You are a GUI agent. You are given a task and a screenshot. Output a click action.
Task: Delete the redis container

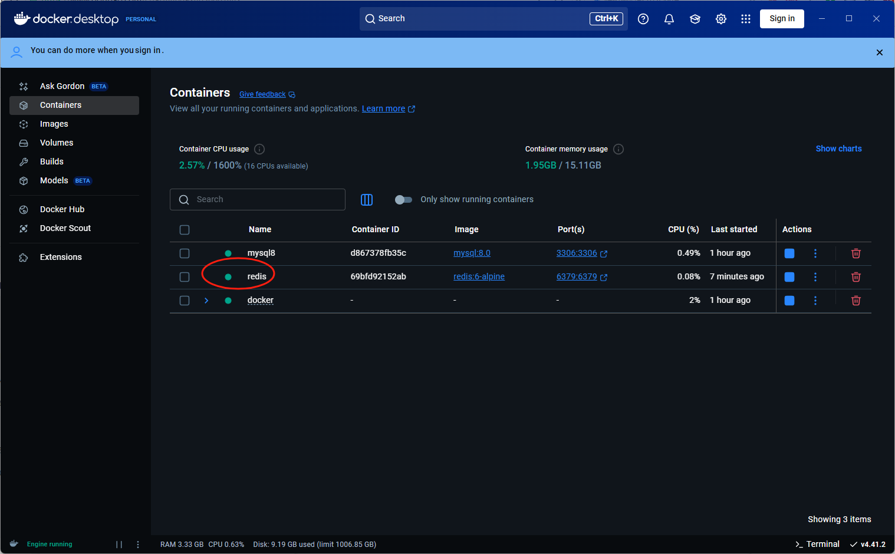(856, 277)
